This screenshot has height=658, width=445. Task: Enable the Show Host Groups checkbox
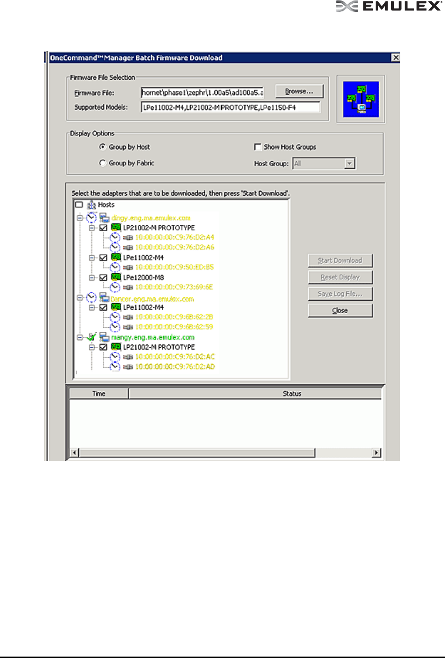258,147
